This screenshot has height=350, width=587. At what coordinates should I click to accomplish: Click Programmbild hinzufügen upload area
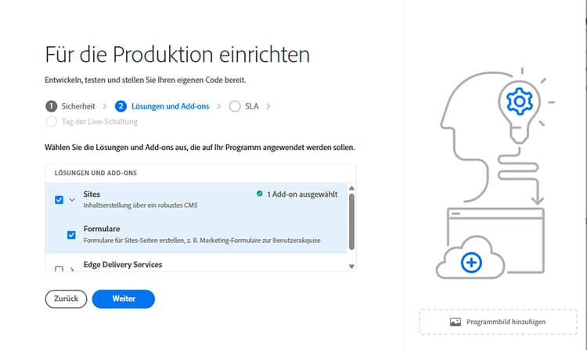pyautogui.click(x=498, y=322)
